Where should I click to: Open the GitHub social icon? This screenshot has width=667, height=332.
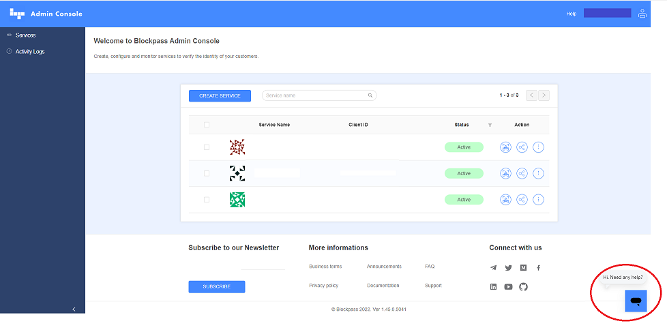tap(523, 287)
